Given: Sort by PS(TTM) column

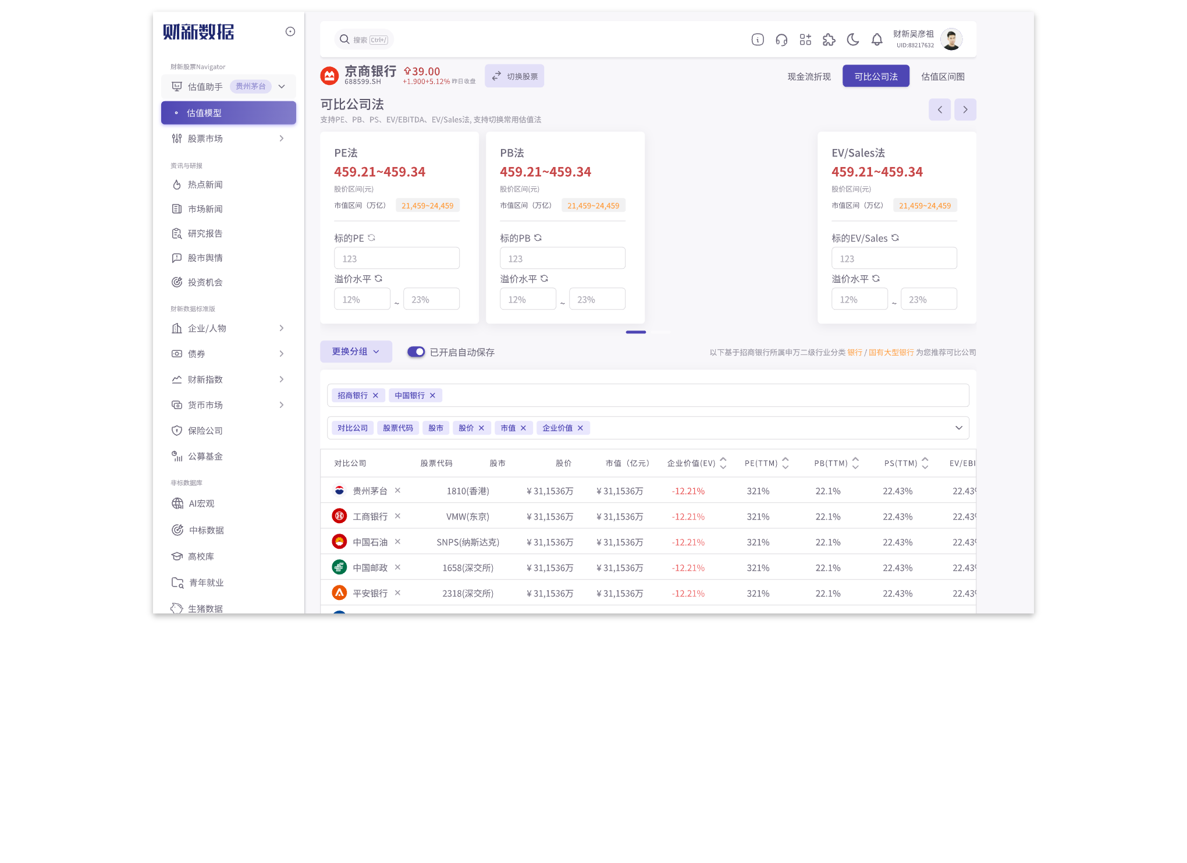Looking at the screenshot, I should point(925,463).
